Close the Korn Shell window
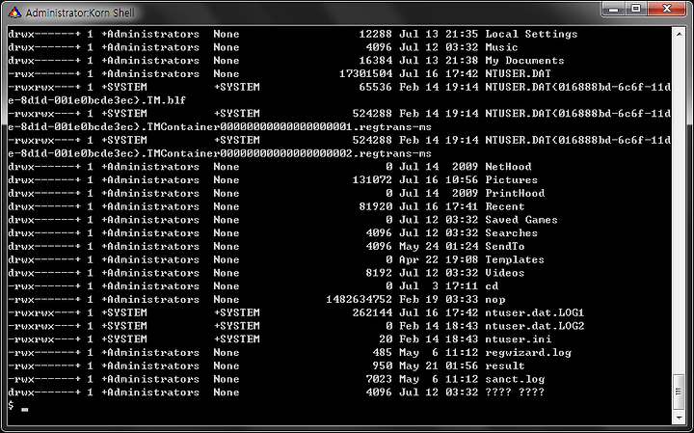Viewport: 694px width, 433px height. (667, 9)
